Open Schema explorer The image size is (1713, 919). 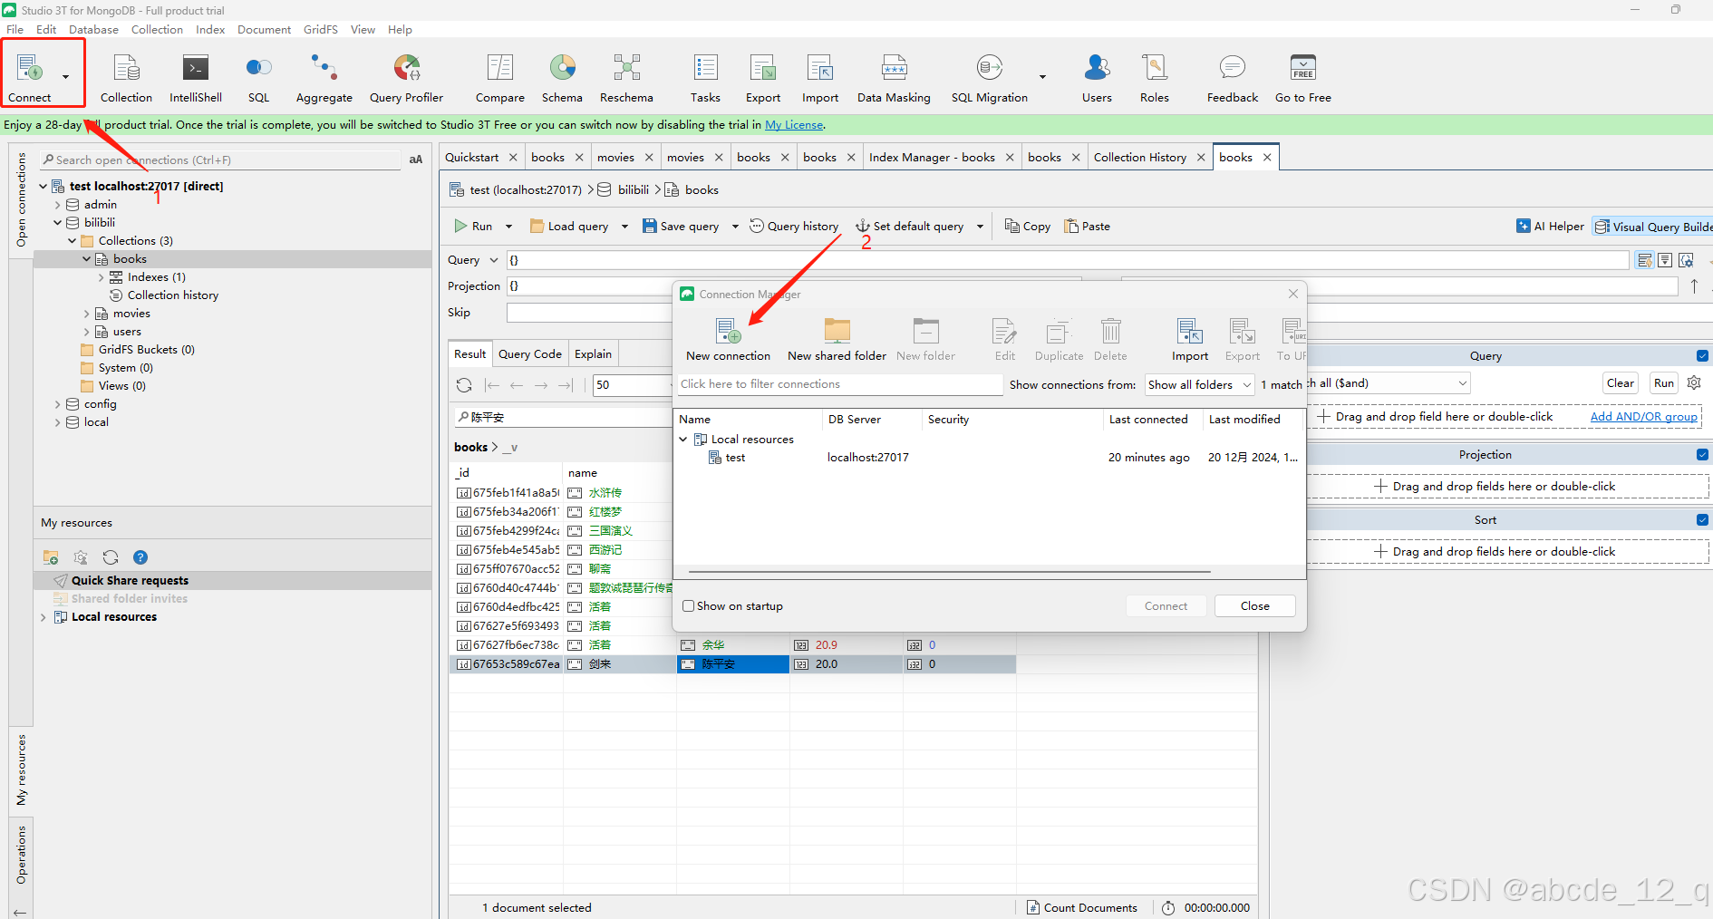[x=562, y=78]
